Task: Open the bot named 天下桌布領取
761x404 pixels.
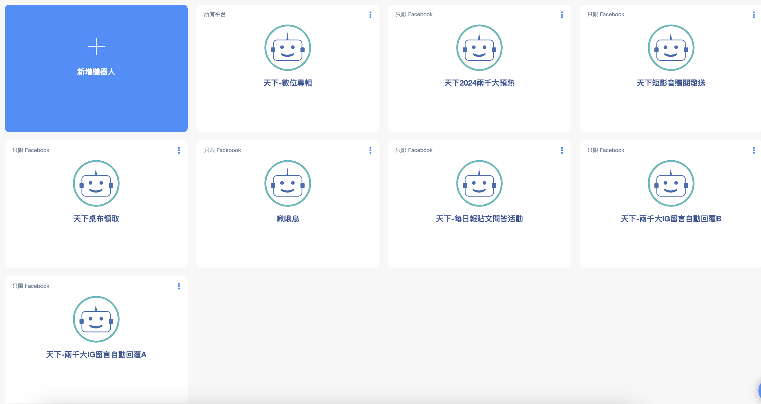Action: coord(96,219)
